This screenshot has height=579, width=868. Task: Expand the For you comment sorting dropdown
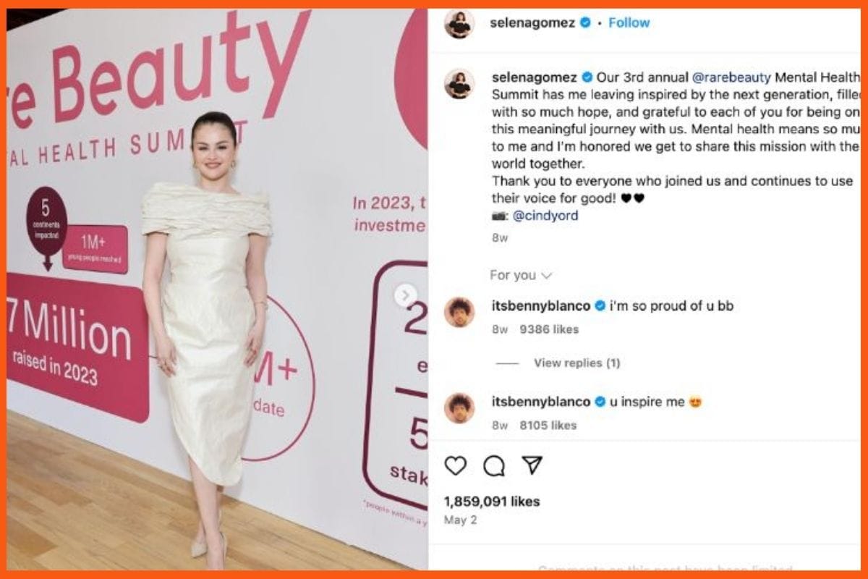click(521, 275)
